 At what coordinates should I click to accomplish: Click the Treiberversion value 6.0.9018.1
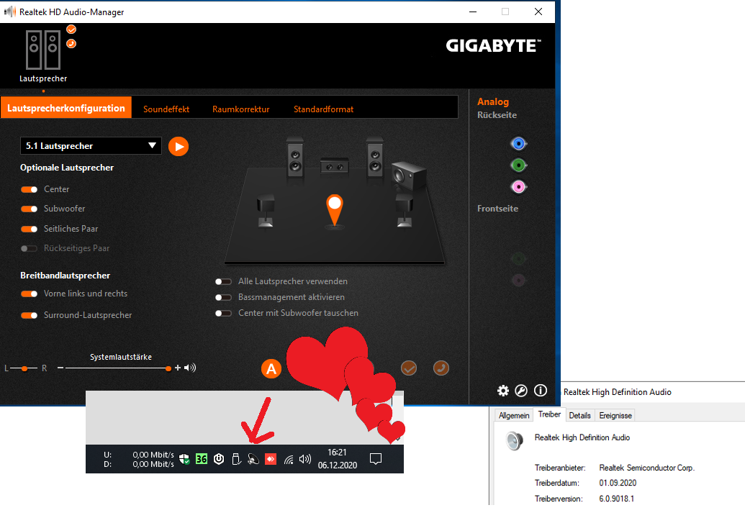pyautogui.click(x=617, y=499)
